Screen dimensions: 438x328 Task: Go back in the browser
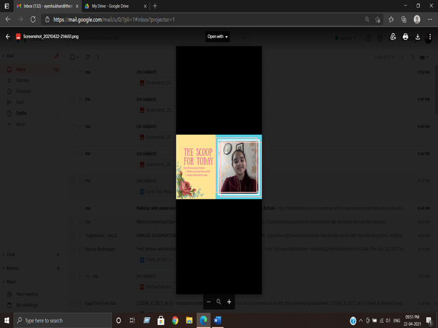[x=8, y=19]
